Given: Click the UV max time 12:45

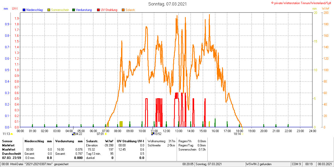Looking at the screenshot, I should click(122, 150).
